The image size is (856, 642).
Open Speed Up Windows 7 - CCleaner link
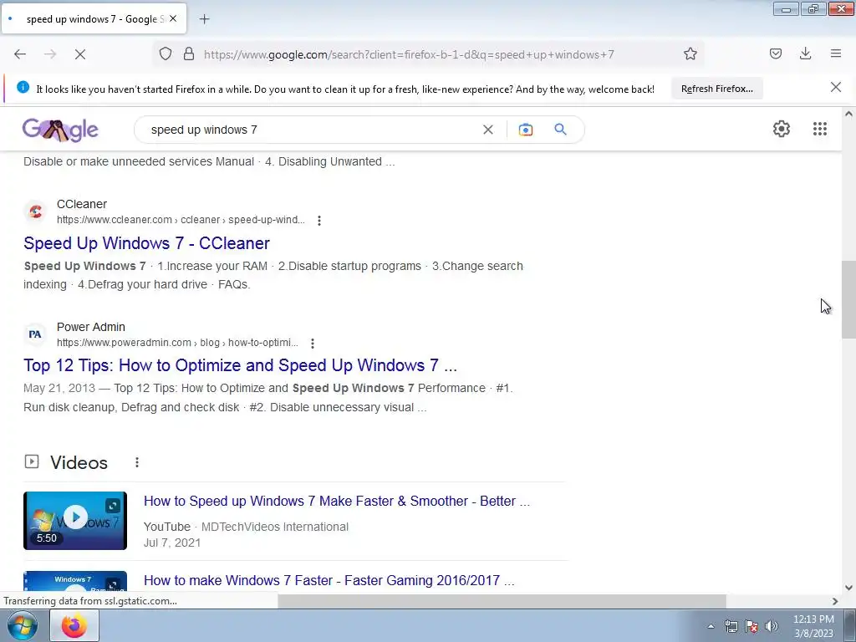click(146, 243)
